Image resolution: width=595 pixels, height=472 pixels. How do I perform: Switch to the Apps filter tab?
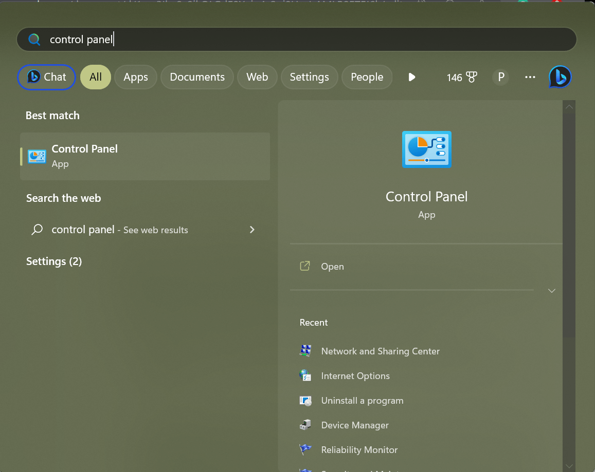tap(135, 78)
